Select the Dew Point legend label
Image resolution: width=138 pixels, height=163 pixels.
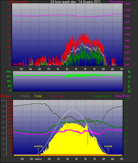pyautogui.click(x=123, y=96)
